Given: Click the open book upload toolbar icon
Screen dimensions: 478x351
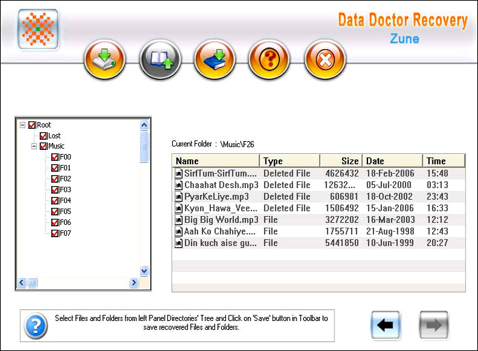Looking at the screenshot, I should coord(160,61).
